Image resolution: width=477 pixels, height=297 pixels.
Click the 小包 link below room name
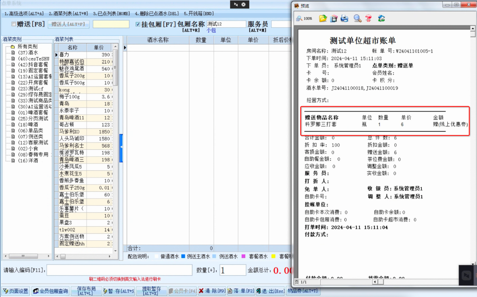pyautogui.click(x=212, y=30)
